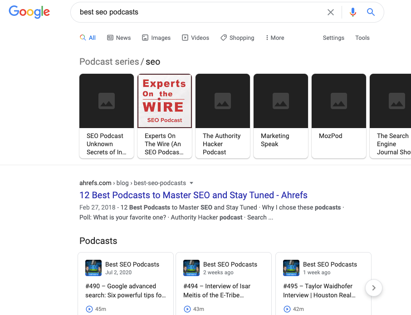Select the All tab
Image resolution: width=411 pixels, height=315 pixels.
pyautogui.click(x=88, y=38)
